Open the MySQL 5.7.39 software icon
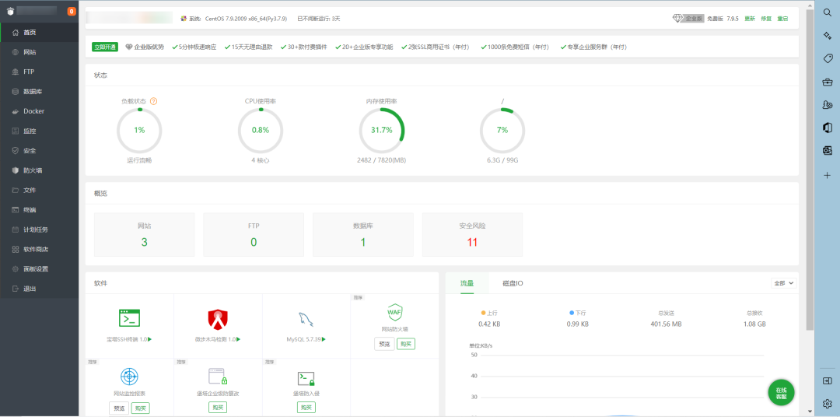840x417 pixels. click(x=306, y=317)
